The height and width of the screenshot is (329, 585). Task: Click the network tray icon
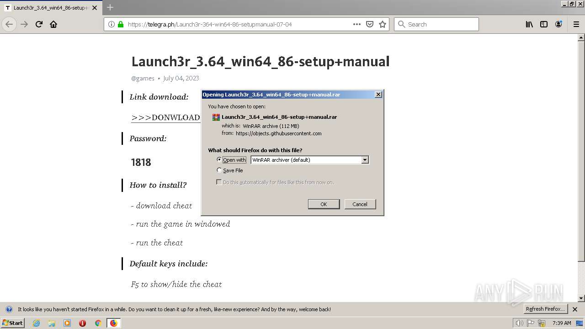(x=542, y=323)
